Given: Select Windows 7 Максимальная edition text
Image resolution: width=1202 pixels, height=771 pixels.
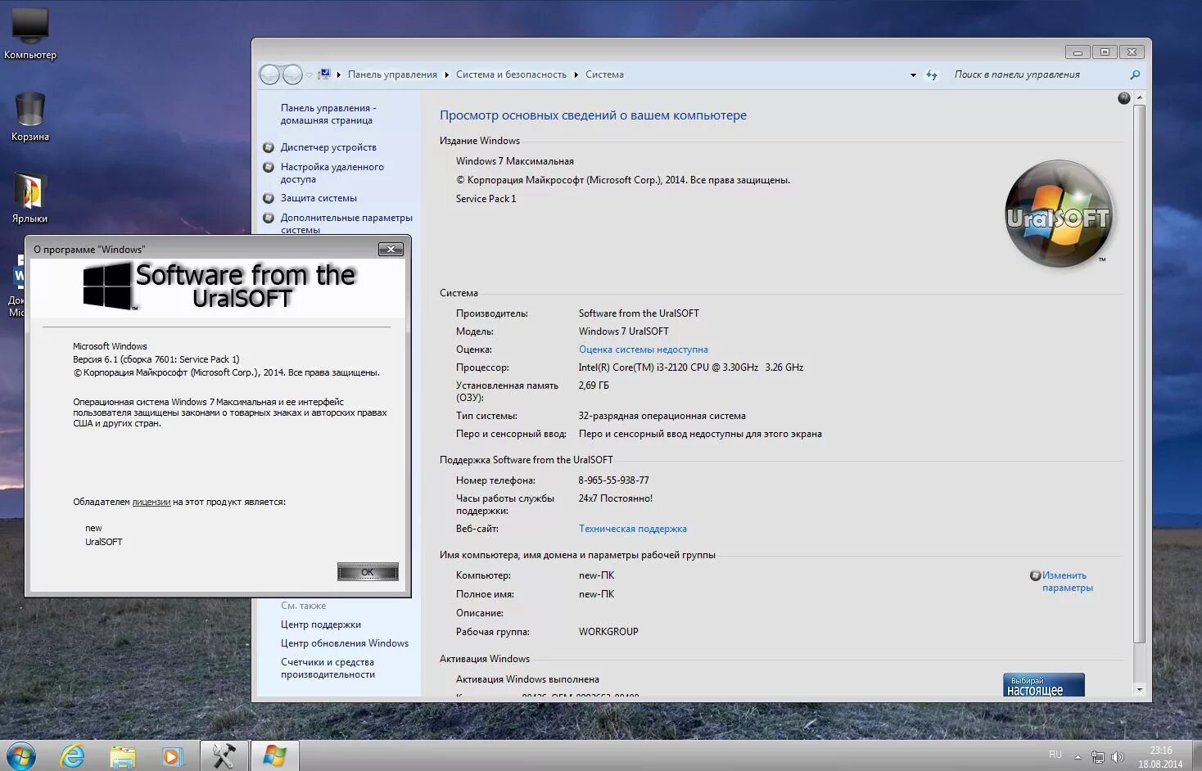Looking at the screenshot, I should pos(514,161).
